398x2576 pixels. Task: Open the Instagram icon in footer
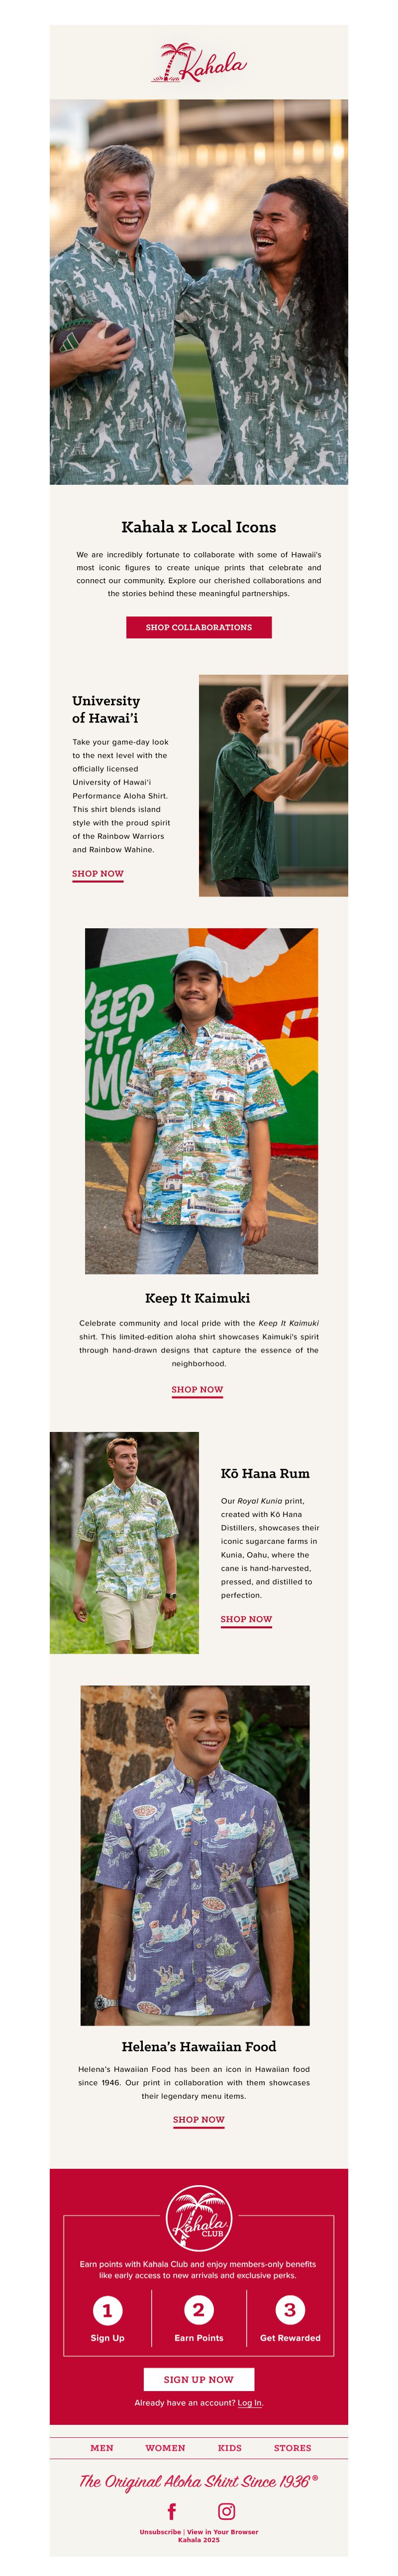(227, 2511)
